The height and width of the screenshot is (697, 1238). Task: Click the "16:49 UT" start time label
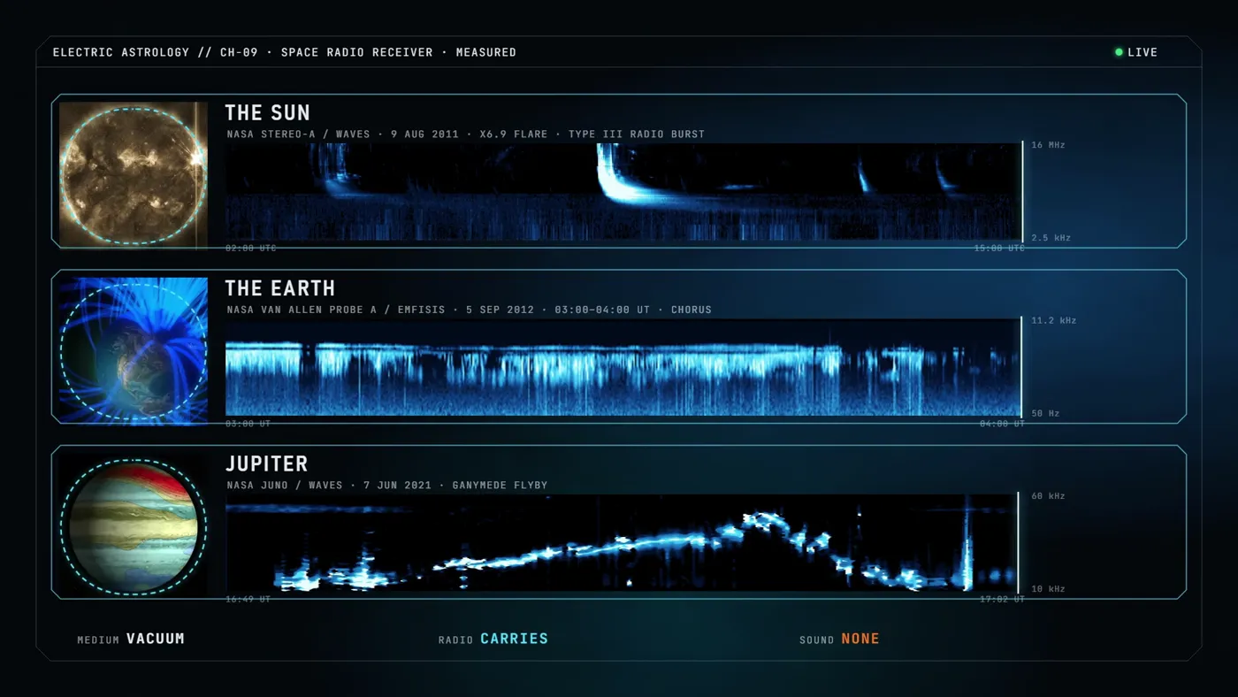pos(248,599)
